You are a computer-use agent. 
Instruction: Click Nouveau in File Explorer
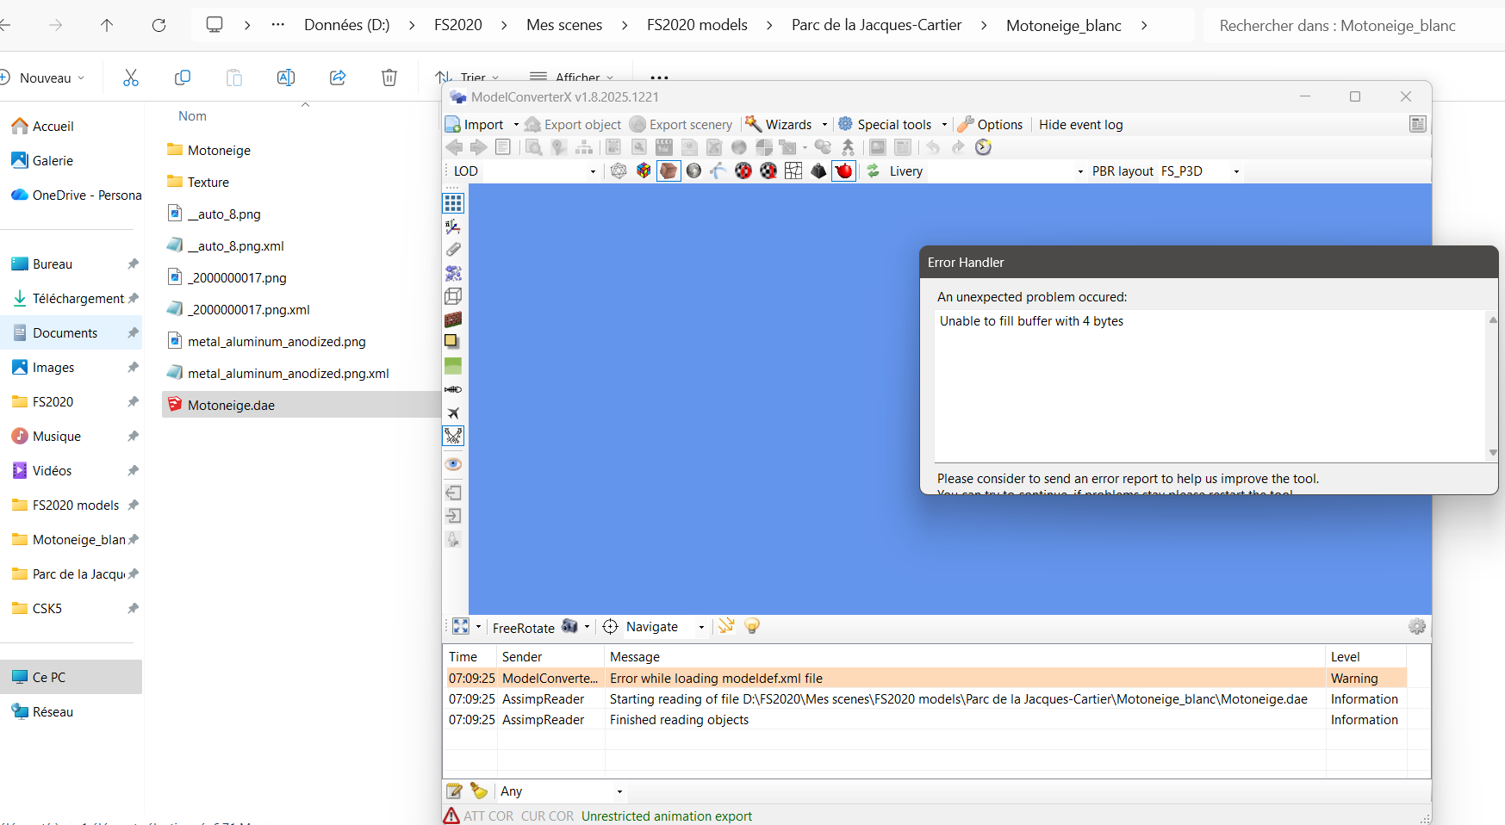(x=42, y=78)
